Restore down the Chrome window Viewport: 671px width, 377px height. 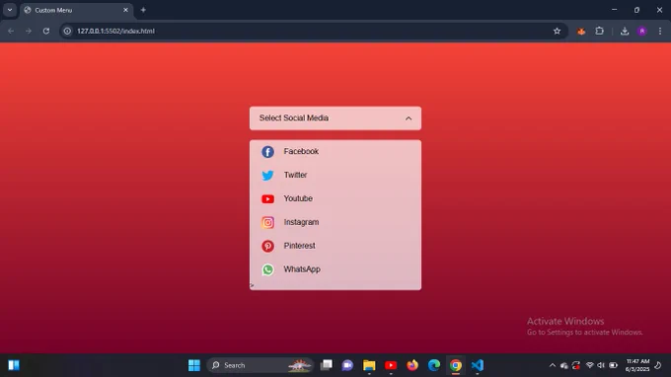click(x=636, y=10)
